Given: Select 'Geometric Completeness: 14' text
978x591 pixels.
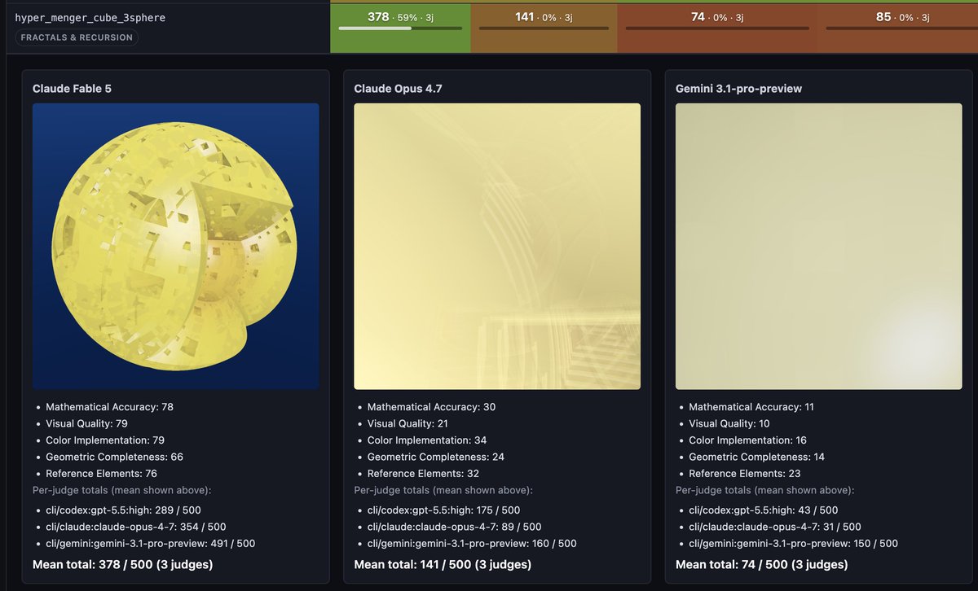Looking at the screenshot, I should pyautogui.click(x=757, y=457).
